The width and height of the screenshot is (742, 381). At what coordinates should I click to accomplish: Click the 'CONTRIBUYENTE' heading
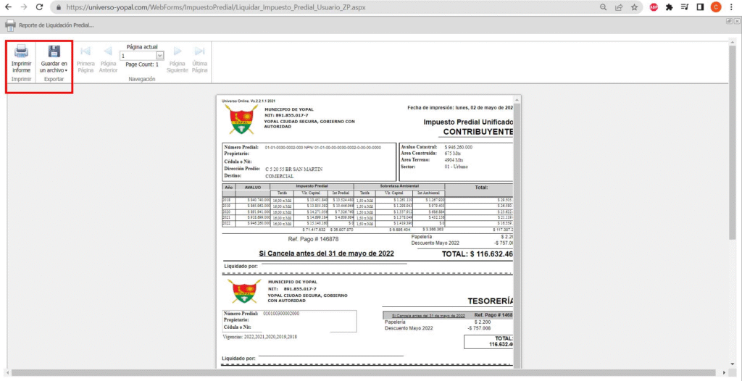point(478,132)
